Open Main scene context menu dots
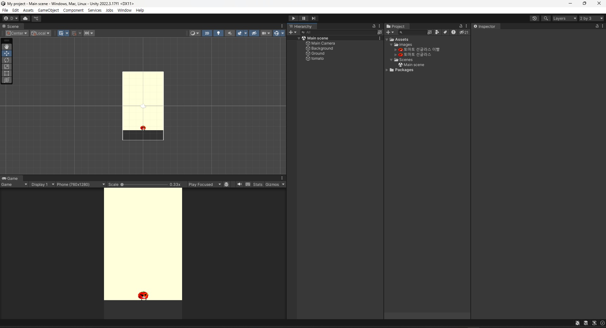This screenshot has height=328, width=606. [x=380, y=38]
